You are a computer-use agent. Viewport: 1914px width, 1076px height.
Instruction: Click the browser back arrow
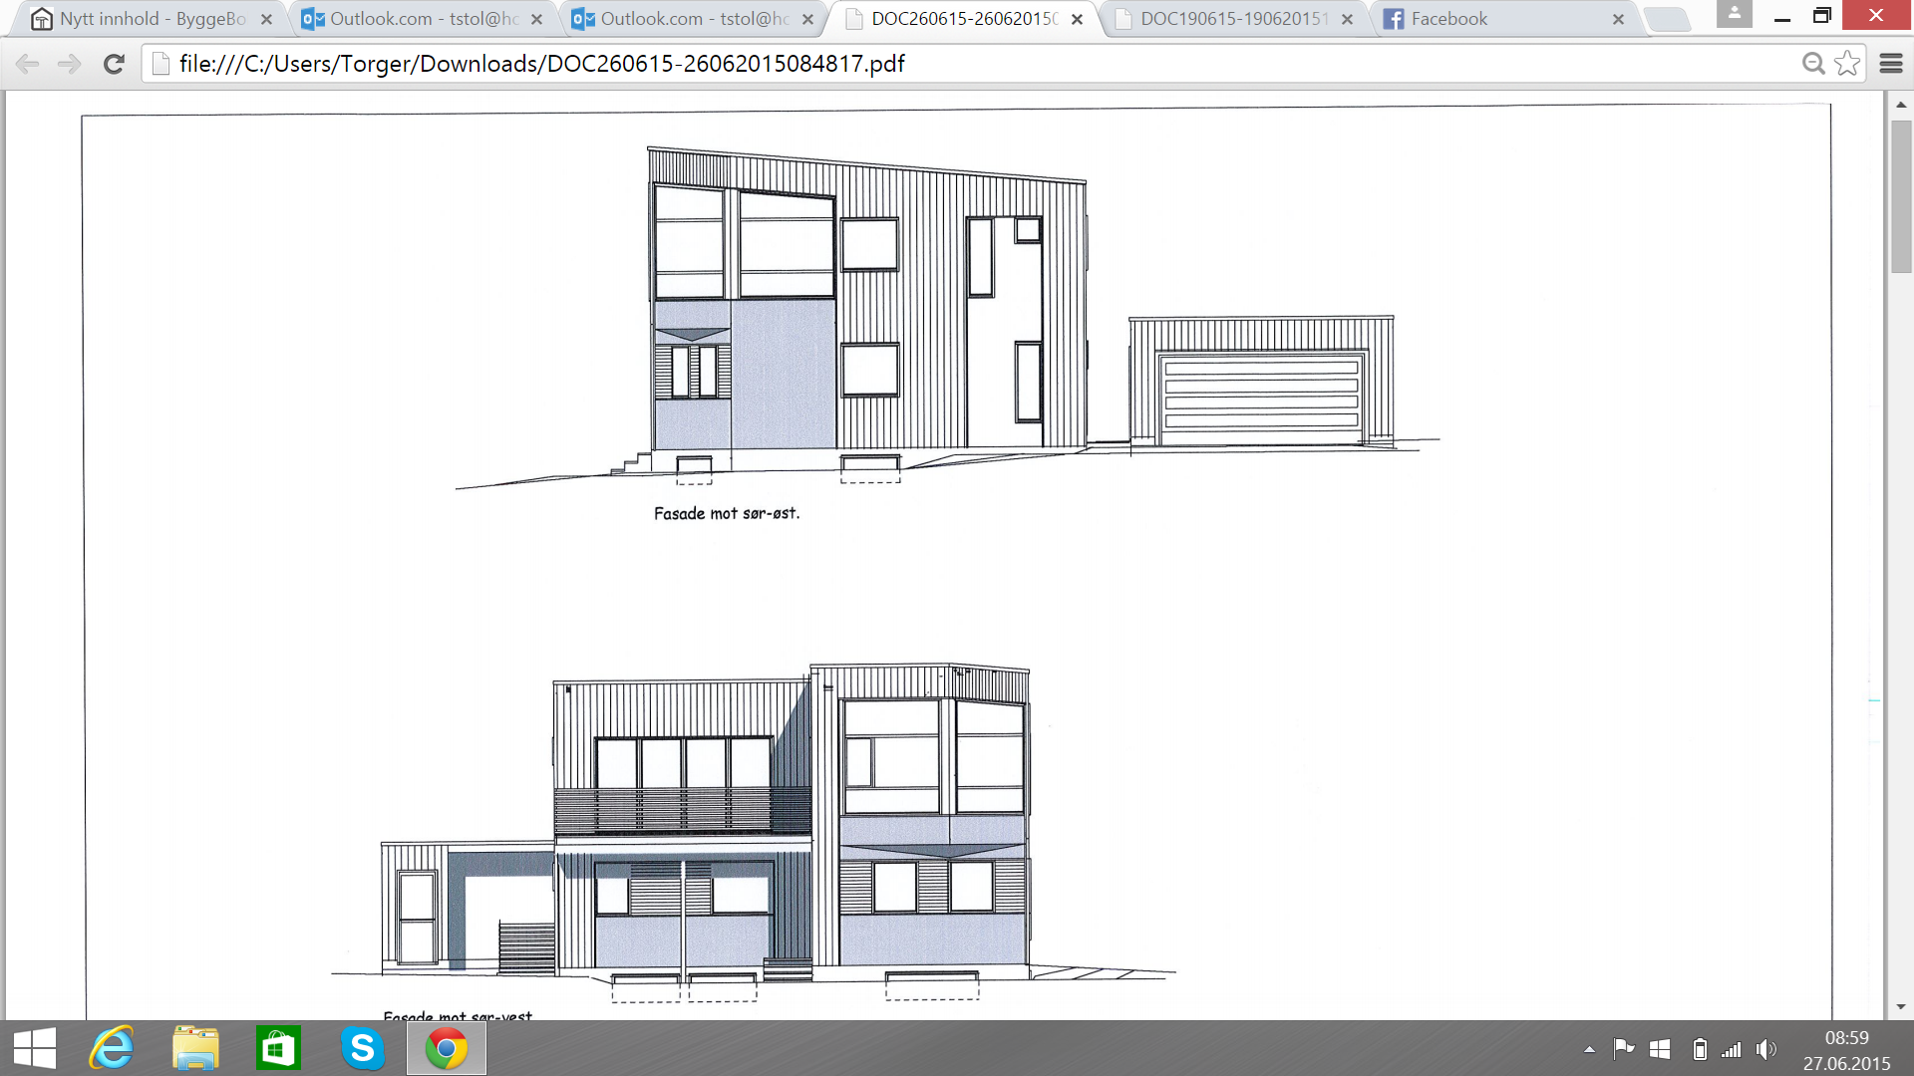click(28, 64)
